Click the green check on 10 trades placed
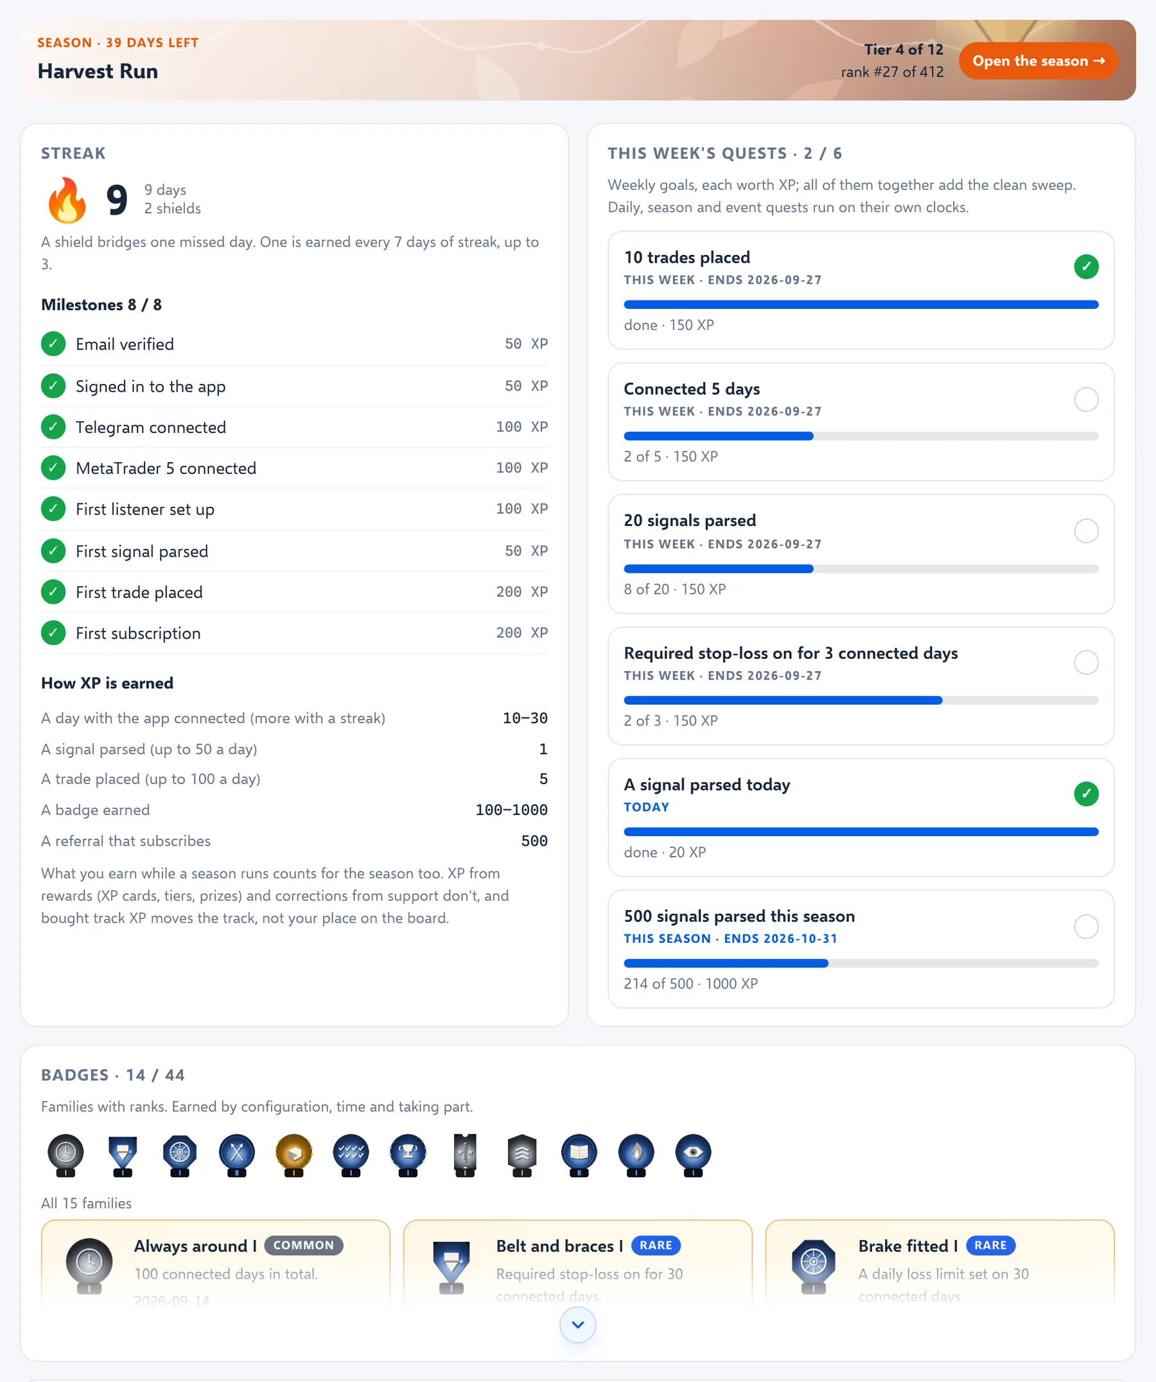1156x1382 pixels. pyautogui.click(x=1085, y=267)
